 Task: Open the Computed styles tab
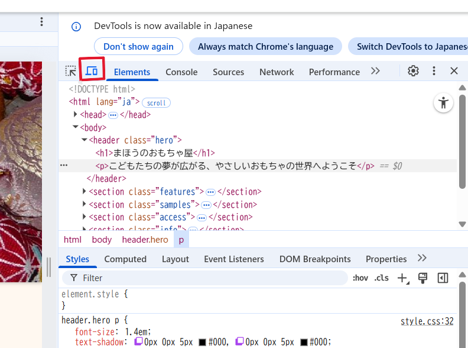[x=125, y=259]
